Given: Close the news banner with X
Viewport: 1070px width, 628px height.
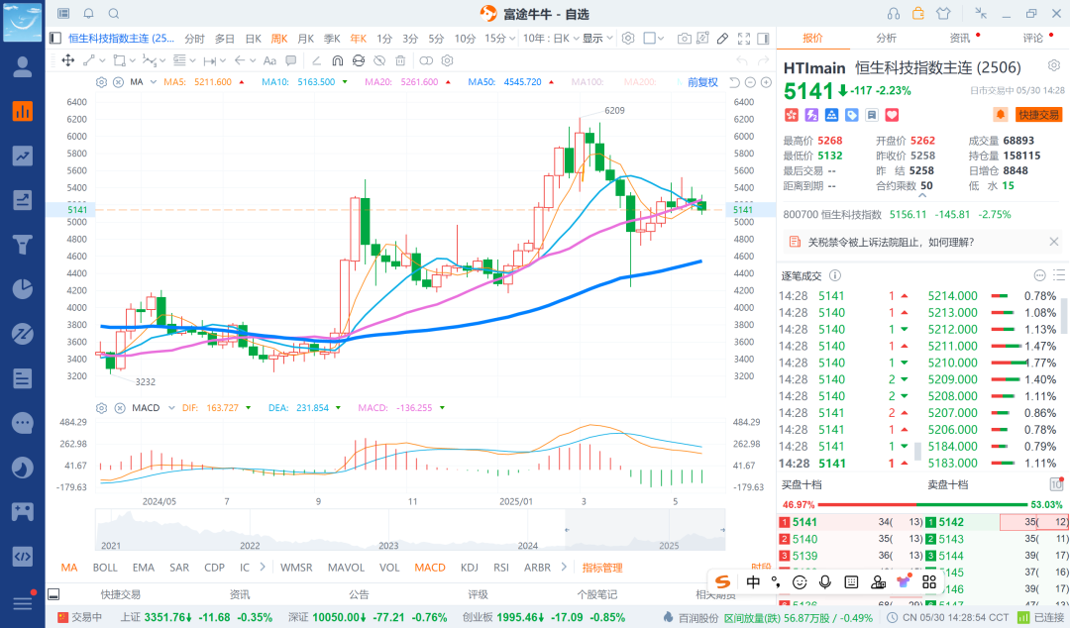Looking at the screenshot, I should [1053, 242].
